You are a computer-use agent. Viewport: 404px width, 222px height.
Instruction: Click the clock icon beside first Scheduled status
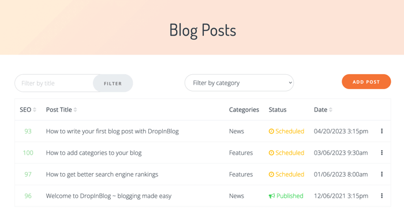click(271, 131)
